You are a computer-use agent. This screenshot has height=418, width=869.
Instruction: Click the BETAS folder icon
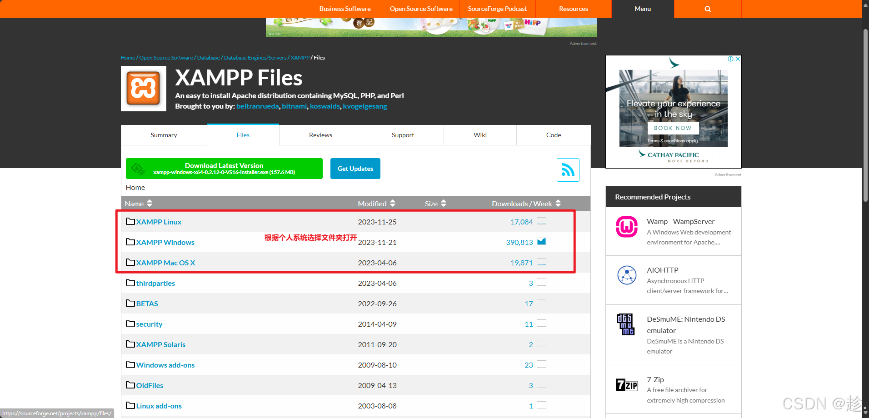click(130, 303)
